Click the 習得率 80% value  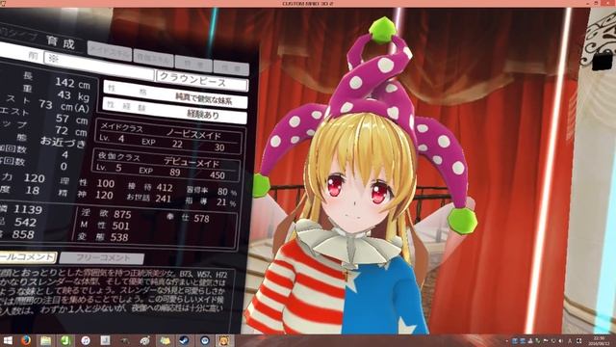pos(212,192)
